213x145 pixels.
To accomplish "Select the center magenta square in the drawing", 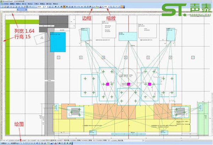I will [129, 84].
